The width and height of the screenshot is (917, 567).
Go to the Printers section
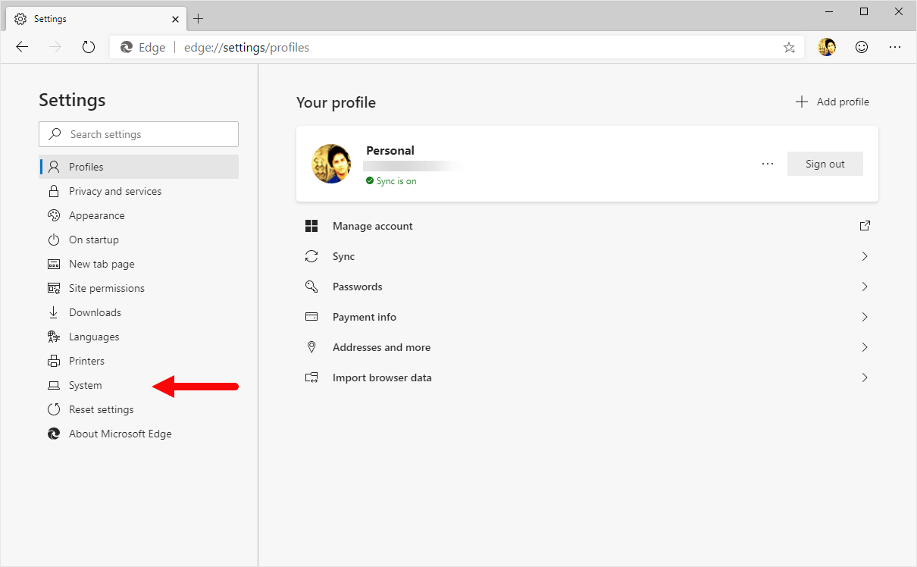(x=139, y=361)
